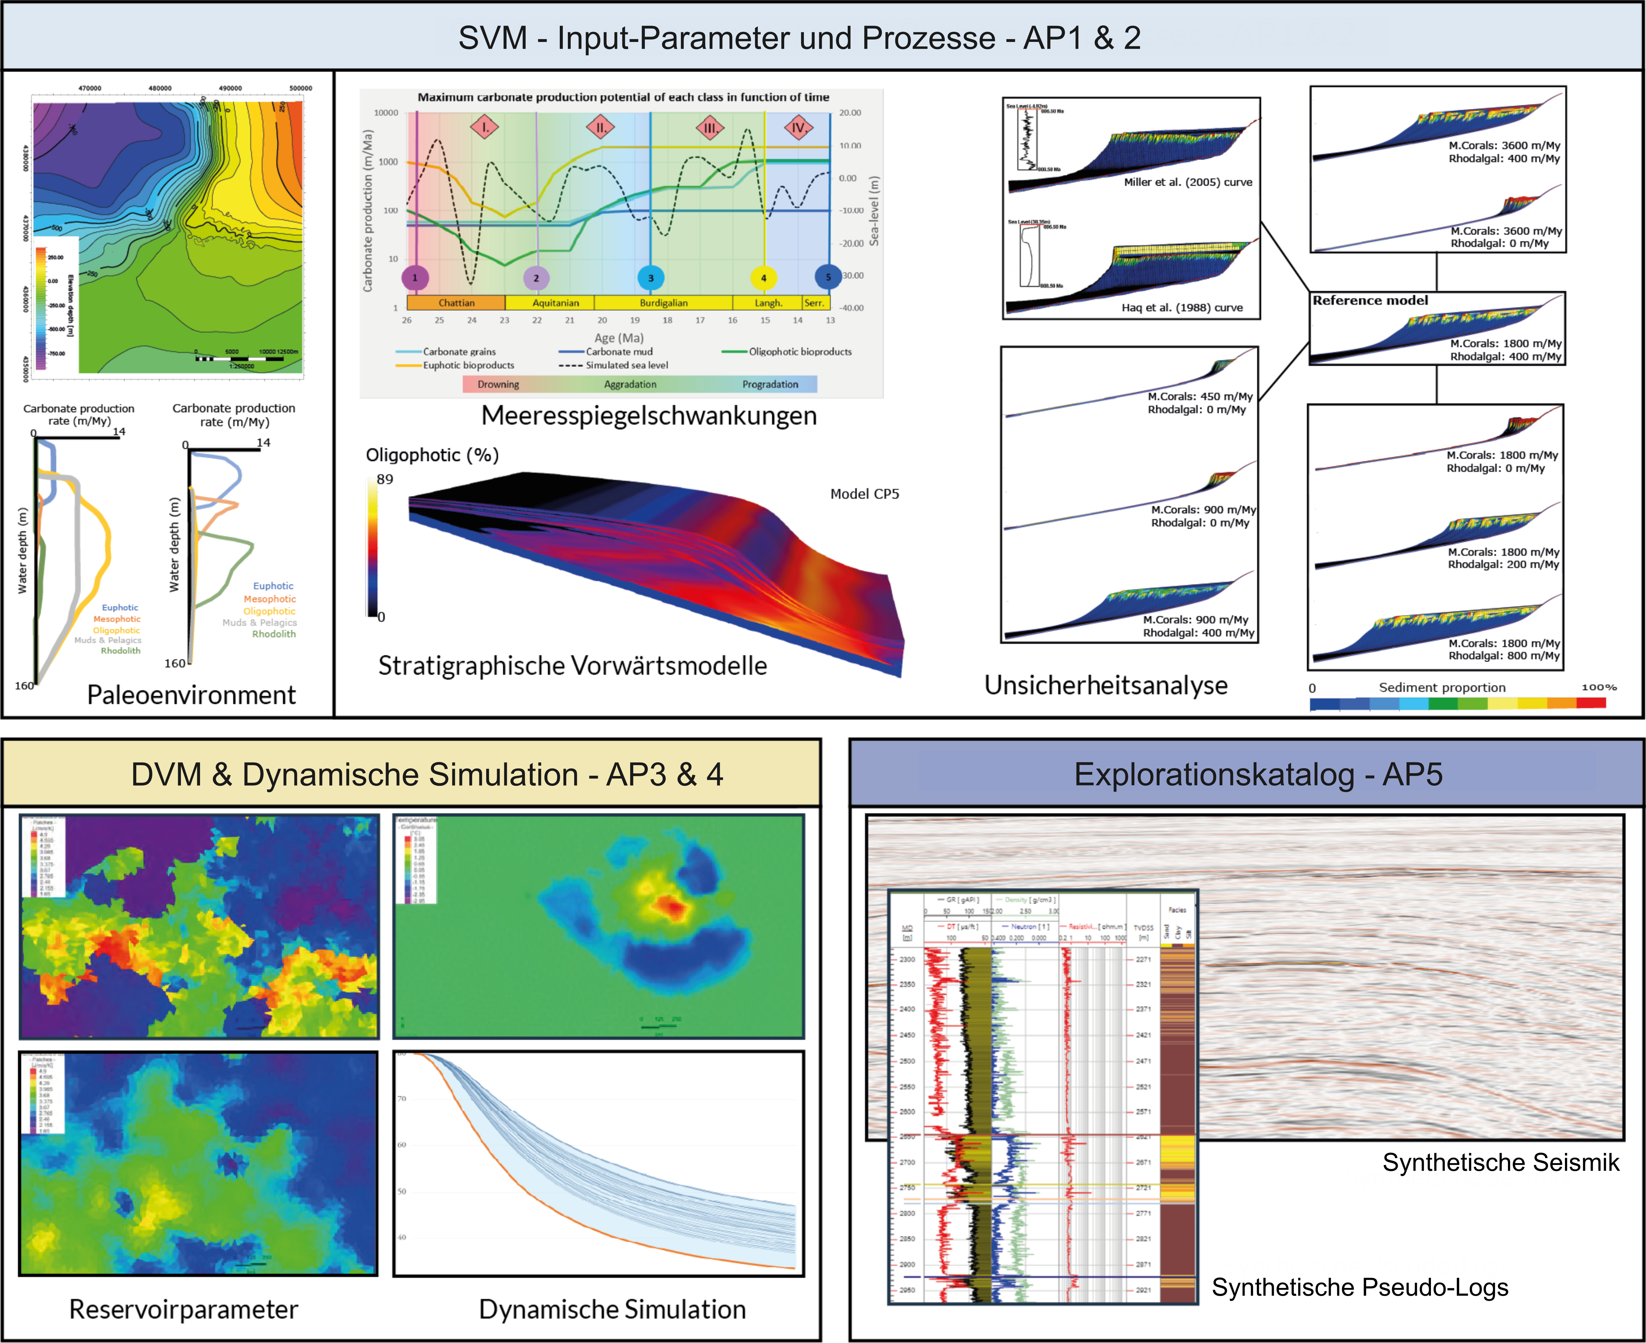Click the Langh. stage segment

768,303
